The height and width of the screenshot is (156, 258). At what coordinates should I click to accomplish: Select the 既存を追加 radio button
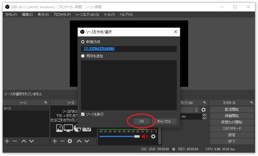click(x=83, y=56)
